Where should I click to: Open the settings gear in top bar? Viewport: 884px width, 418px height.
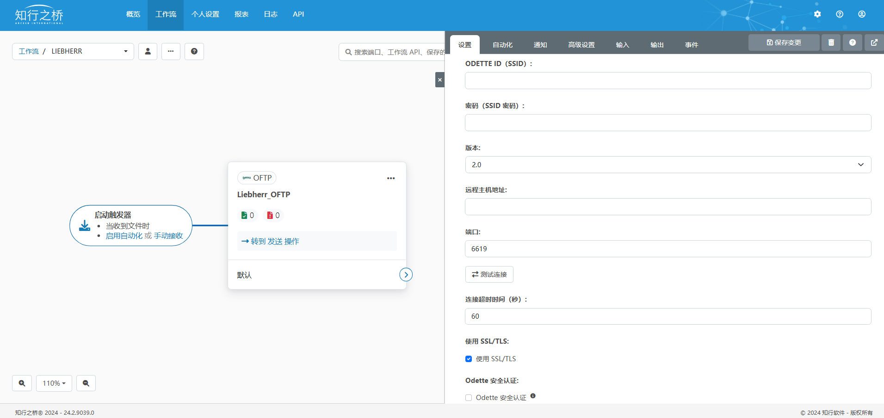tap(817, 14)
